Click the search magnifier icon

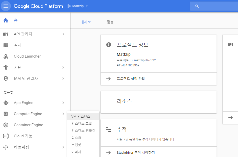[197, 6]
